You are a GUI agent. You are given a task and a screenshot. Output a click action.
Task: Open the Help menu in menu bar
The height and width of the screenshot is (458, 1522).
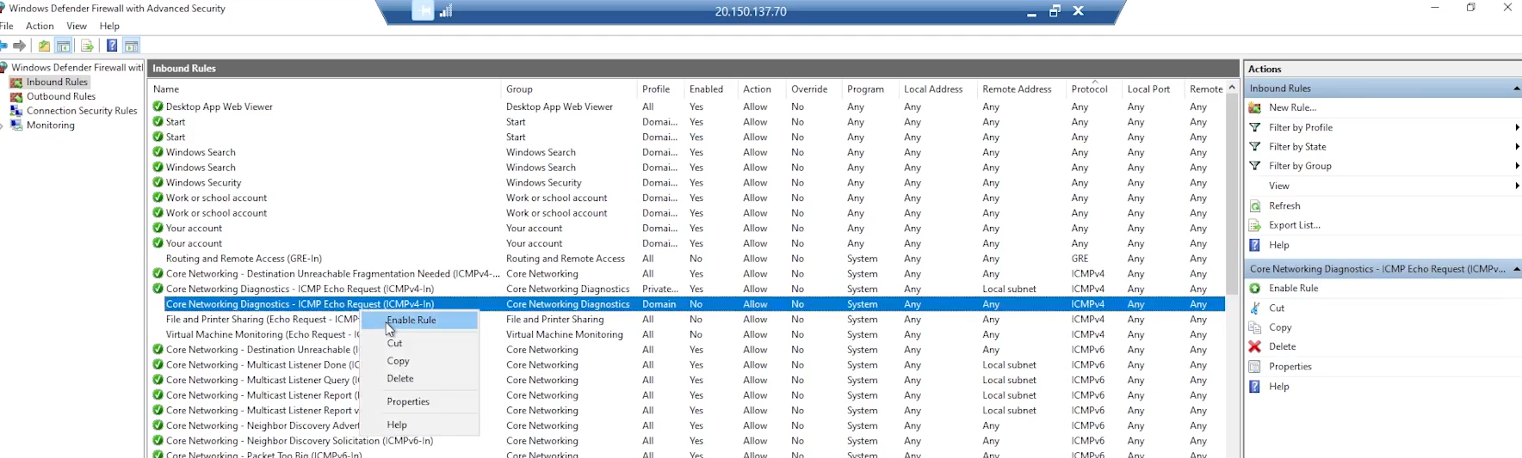[109, 26]
